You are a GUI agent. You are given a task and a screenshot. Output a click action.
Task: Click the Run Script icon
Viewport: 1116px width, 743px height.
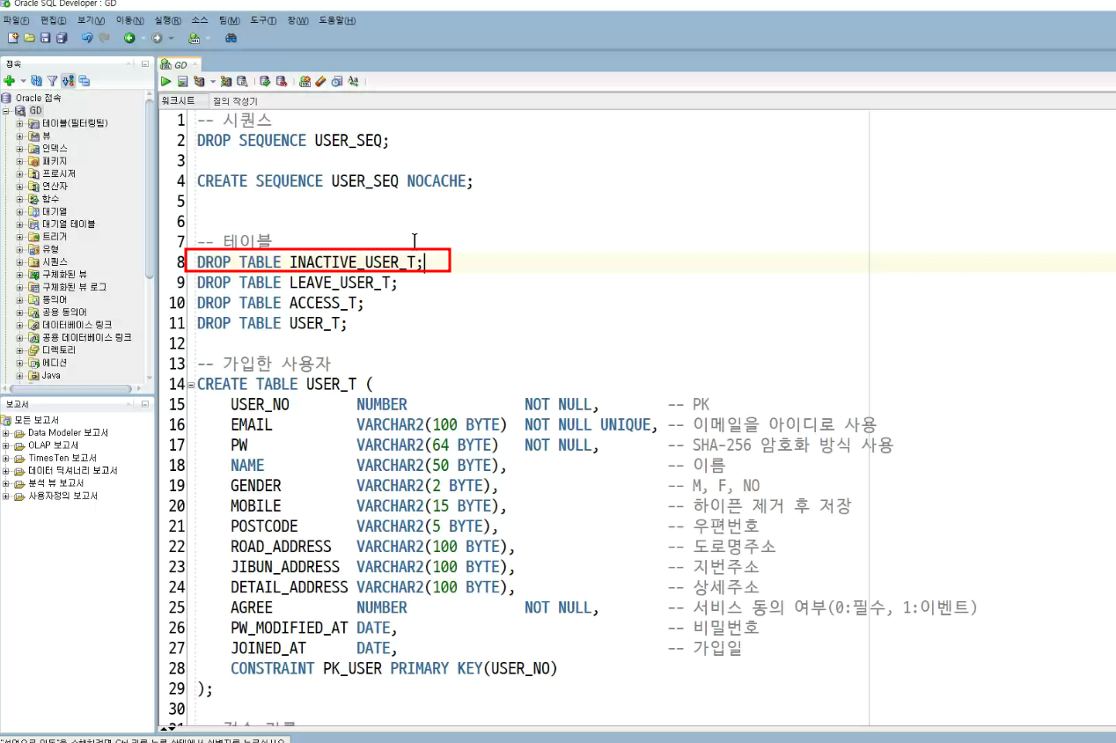tap(183, 81)
